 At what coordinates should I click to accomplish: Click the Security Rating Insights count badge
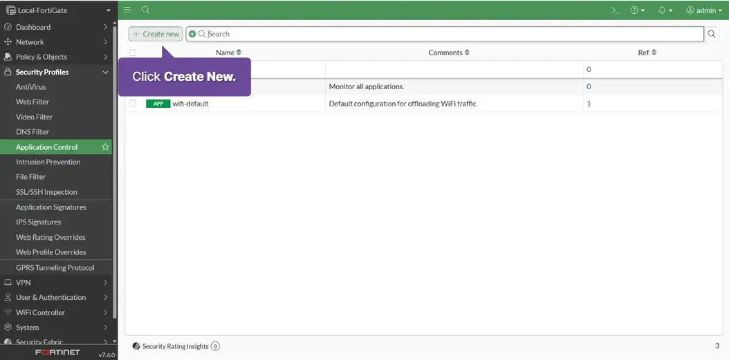(215, 346)
